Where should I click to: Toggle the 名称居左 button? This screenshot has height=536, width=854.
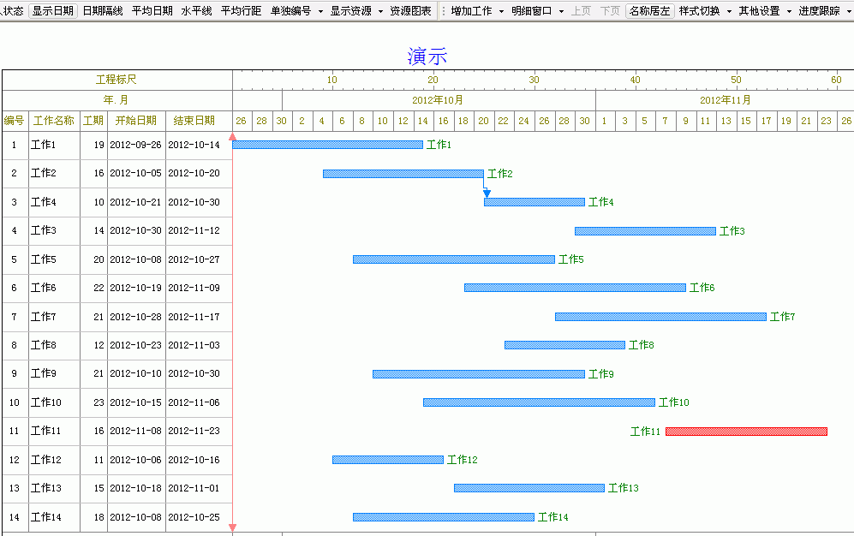648,11
